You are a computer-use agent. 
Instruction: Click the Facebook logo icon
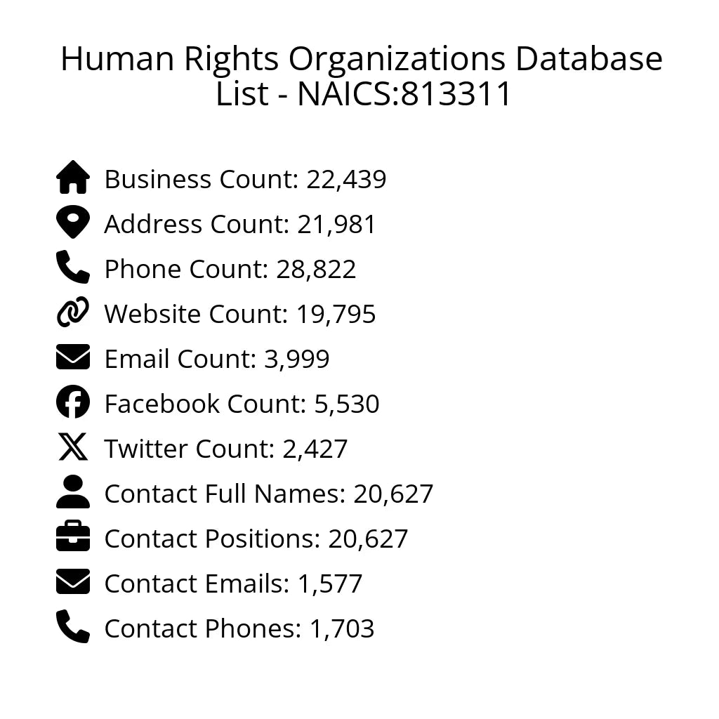coord(73,402)
